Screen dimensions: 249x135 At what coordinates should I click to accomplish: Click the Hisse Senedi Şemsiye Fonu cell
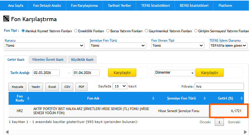[179, 111]
